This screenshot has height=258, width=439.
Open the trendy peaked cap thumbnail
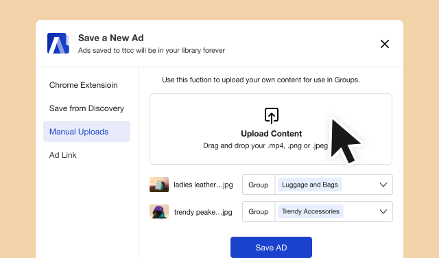(x=159, y=212)
